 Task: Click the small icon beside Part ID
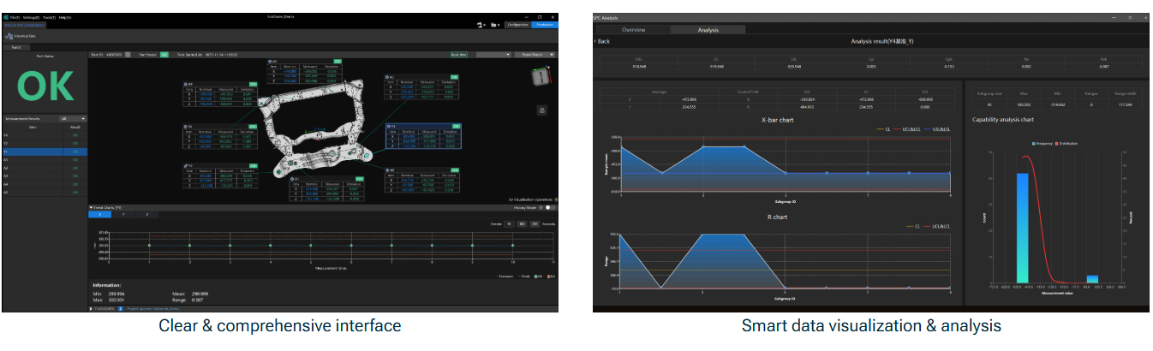[128, 55]
